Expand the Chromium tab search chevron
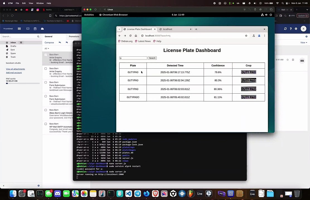The image size is (310, 200). pos(119,29)
